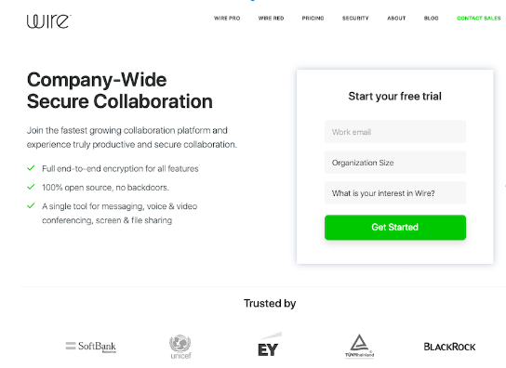This screenshot has width=506, height=368.
Task: Open the Blog link
Action: pos(432,18)
